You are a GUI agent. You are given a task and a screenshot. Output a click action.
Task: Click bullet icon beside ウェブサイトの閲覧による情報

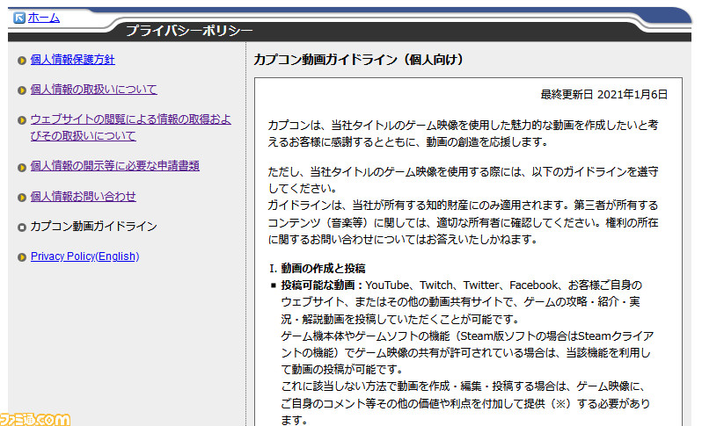21,120
